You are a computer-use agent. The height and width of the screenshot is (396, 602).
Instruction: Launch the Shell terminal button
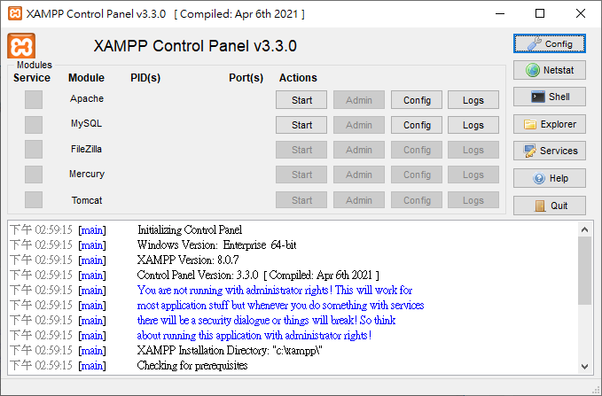pyautogui.click(x=550, y=97)
